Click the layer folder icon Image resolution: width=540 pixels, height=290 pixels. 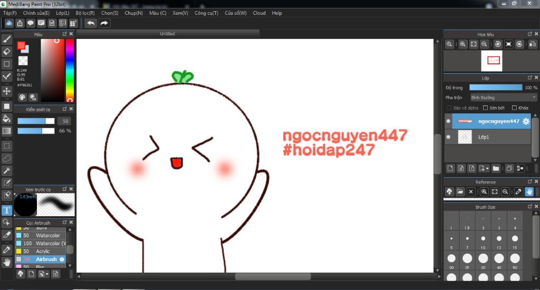(x=496, y=168)
